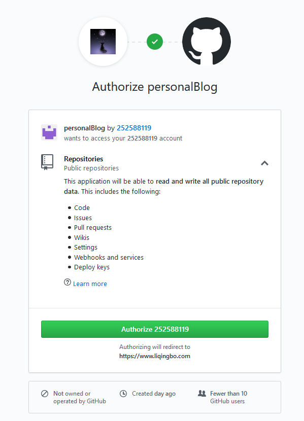
Task: Click the https://www.liqingbo.com redirect URL text
Action: [x=155, y=356]
